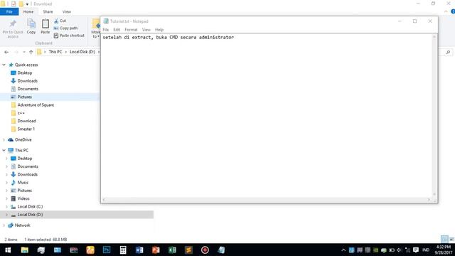Choose Copy path in the ribbon

pyautogui.click(x=65, y=28)
